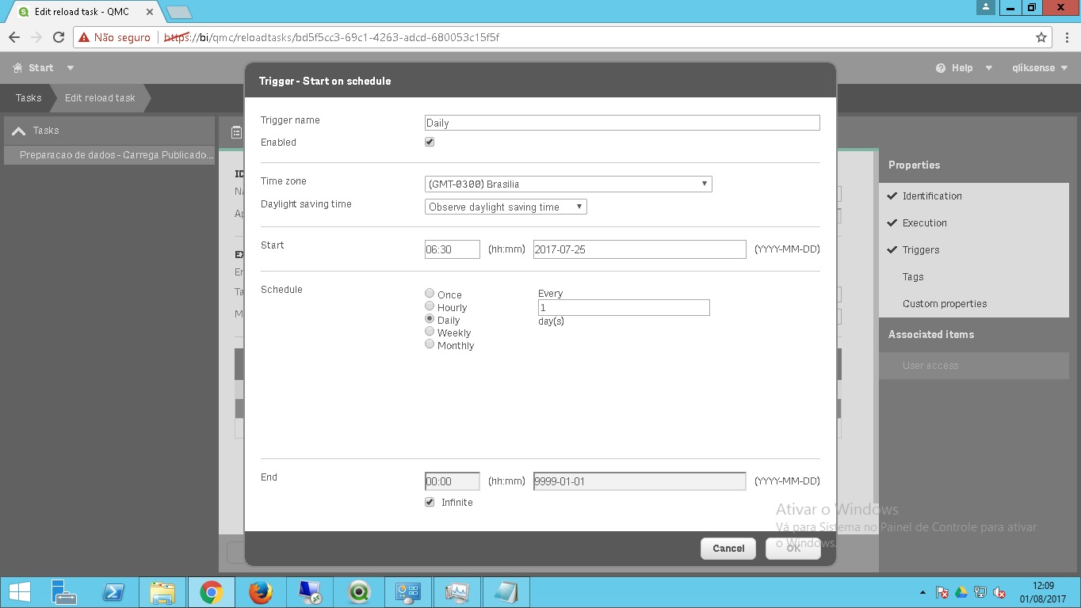
Task: Expand the Start menu dropdown arrow
Action: pyautogui.click(x=71, y=68)
